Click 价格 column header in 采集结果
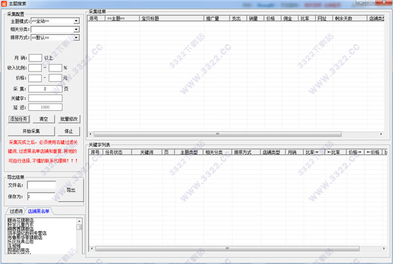 click(272, 18)
